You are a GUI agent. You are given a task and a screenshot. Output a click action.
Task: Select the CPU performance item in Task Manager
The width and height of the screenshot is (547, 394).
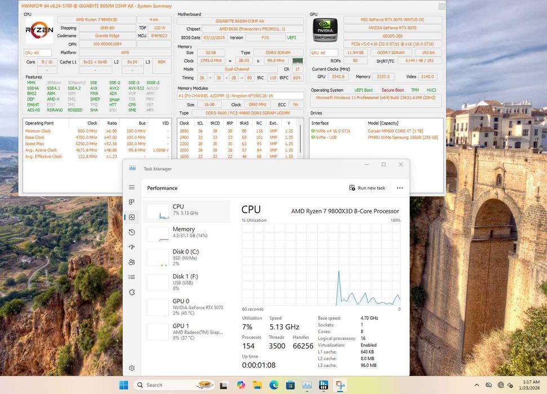pos(186,211)
